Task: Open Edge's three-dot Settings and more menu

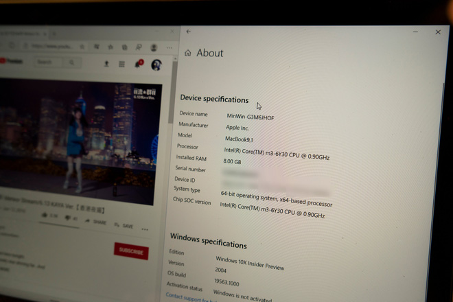Action: [170, 47]
